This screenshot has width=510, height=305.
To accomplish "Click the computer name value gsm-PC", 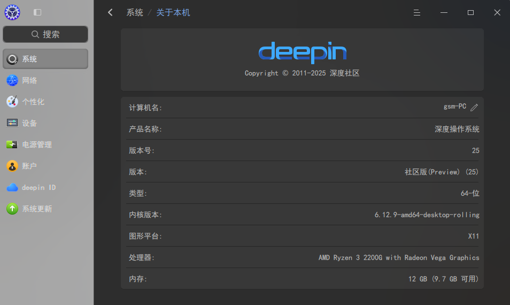I will (455, 106).
